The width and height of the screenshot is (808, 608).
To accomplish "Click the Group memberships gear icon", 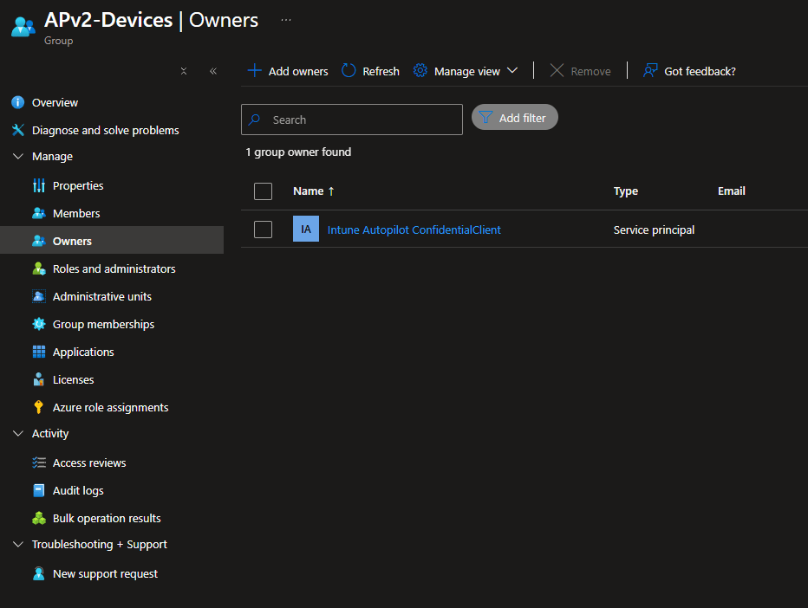I will point(39,324).
